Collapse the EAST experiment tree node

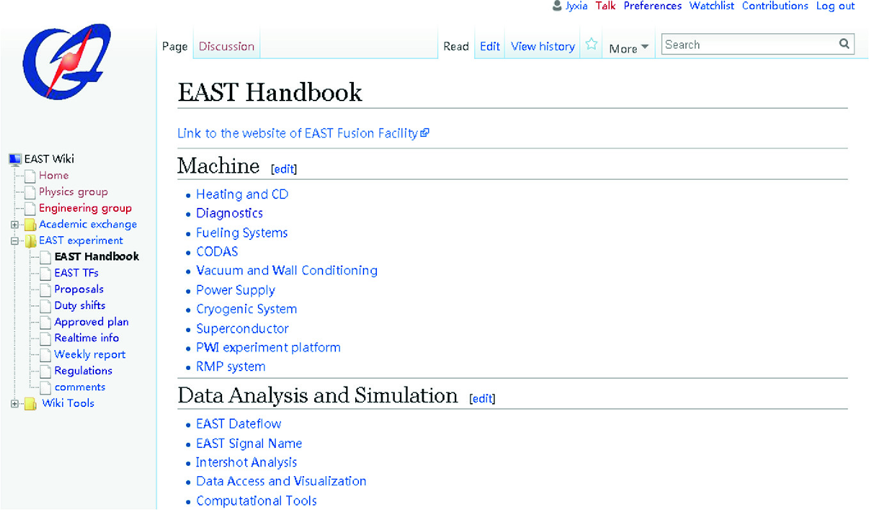click(14, 241)
